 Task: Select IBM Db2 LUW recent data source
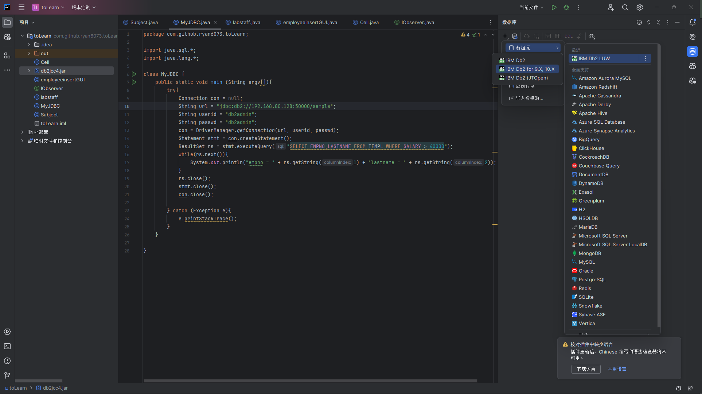click(x=603, y=58)
